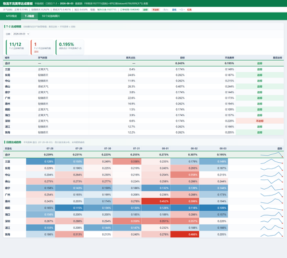Click the 是否达标 column header
Screen dimensions: 287x258
click(277, 57)
